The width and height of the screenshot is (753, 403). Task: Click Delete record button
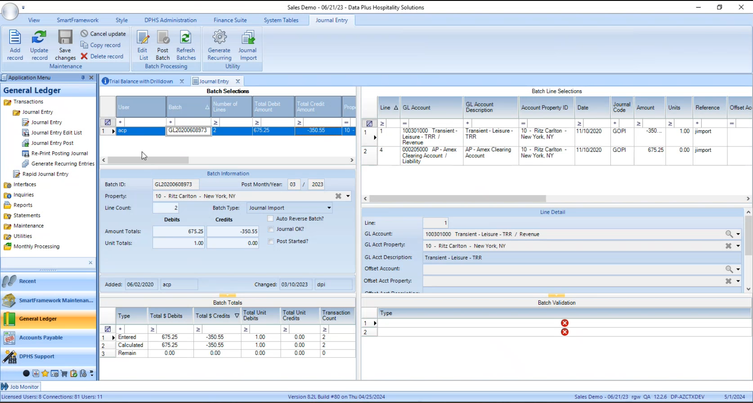[x=102, y=57]
